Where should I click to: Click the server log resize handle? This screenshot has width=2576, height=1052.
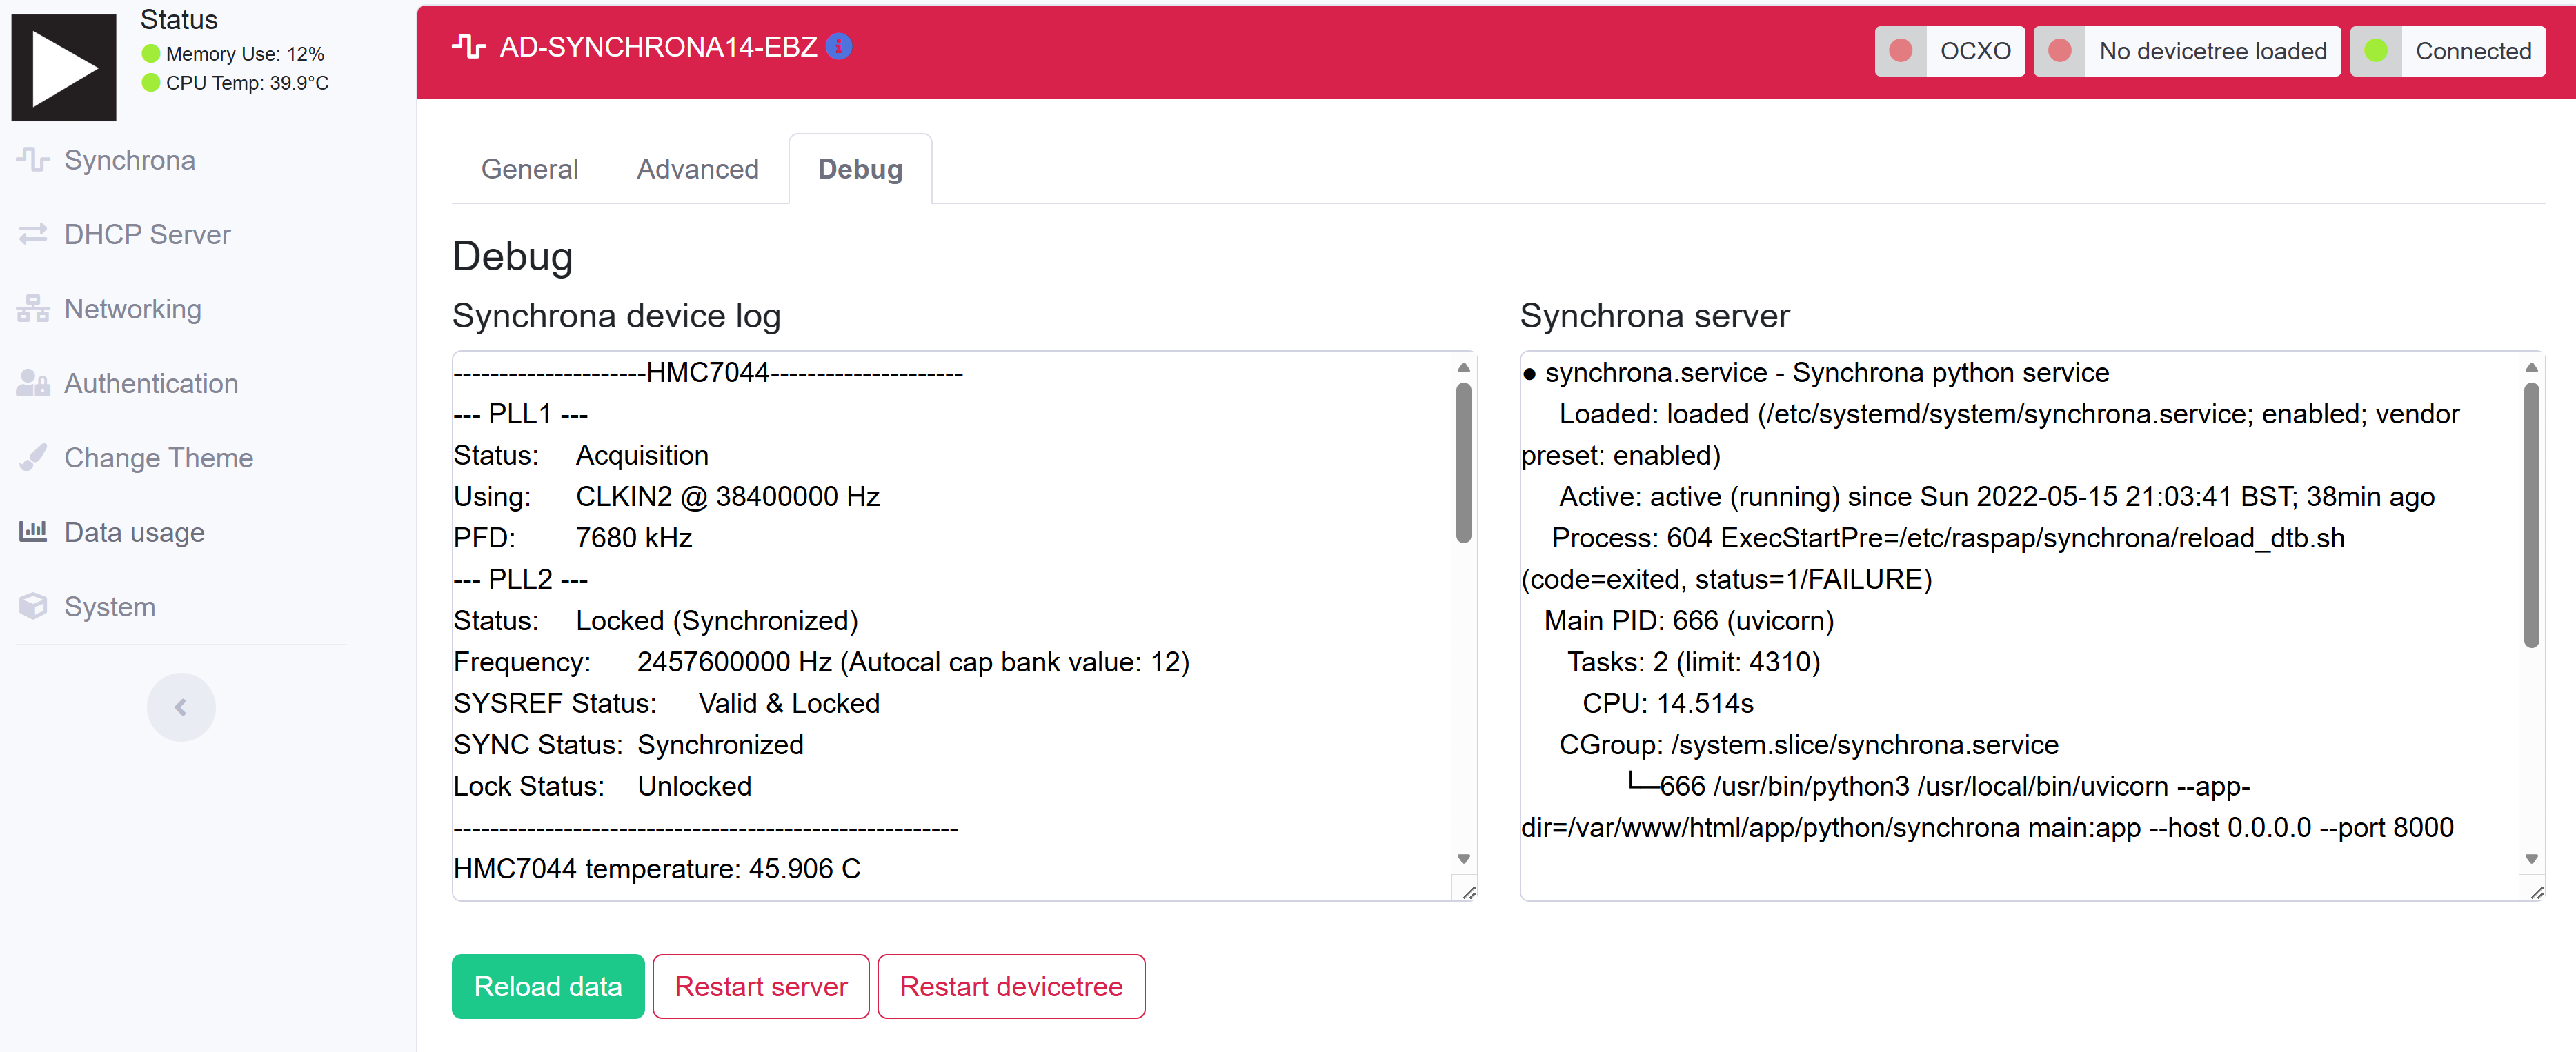pyautogui.click(x=2536, y=892)
